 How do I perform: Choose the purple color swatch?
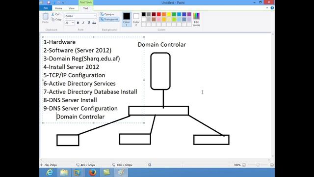(189, 14)
